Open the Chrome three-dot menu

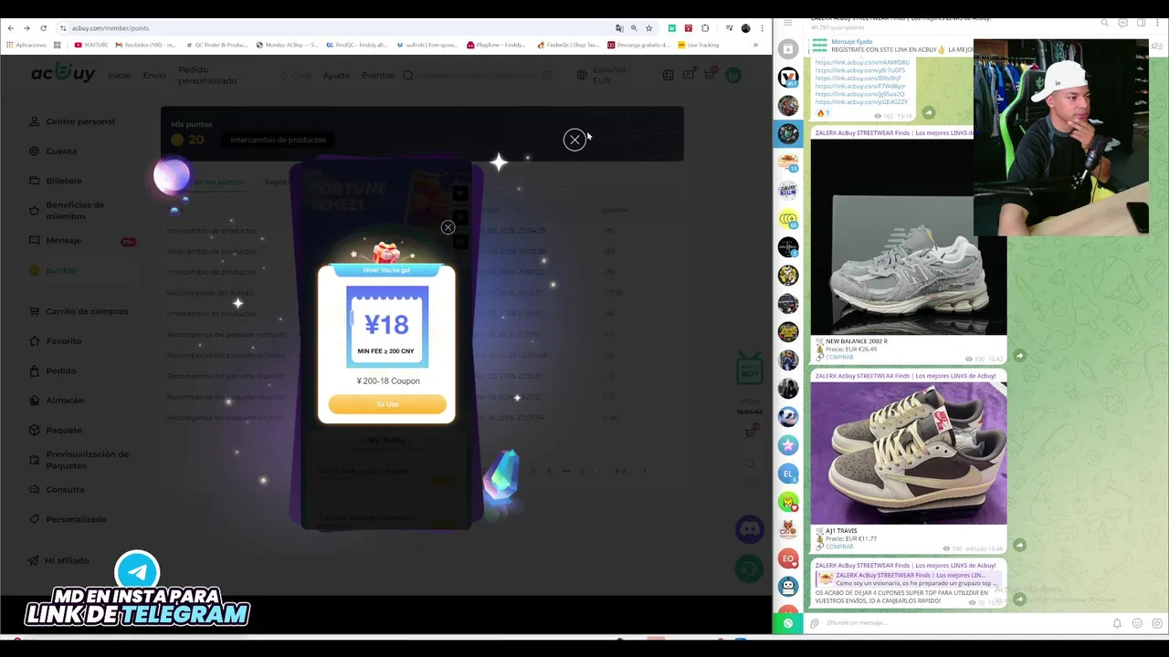[x=762, y=28]
